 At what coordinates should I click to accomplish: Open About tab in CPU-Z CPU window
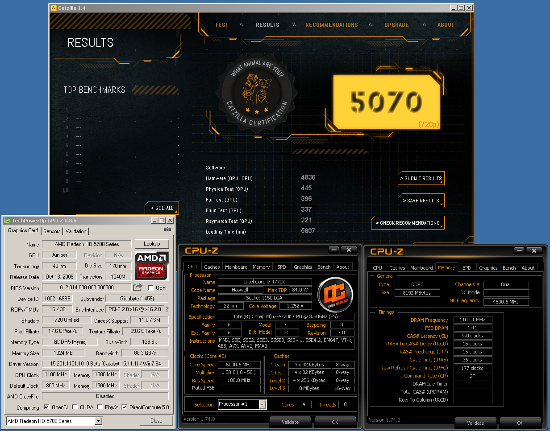click(343, 267)
